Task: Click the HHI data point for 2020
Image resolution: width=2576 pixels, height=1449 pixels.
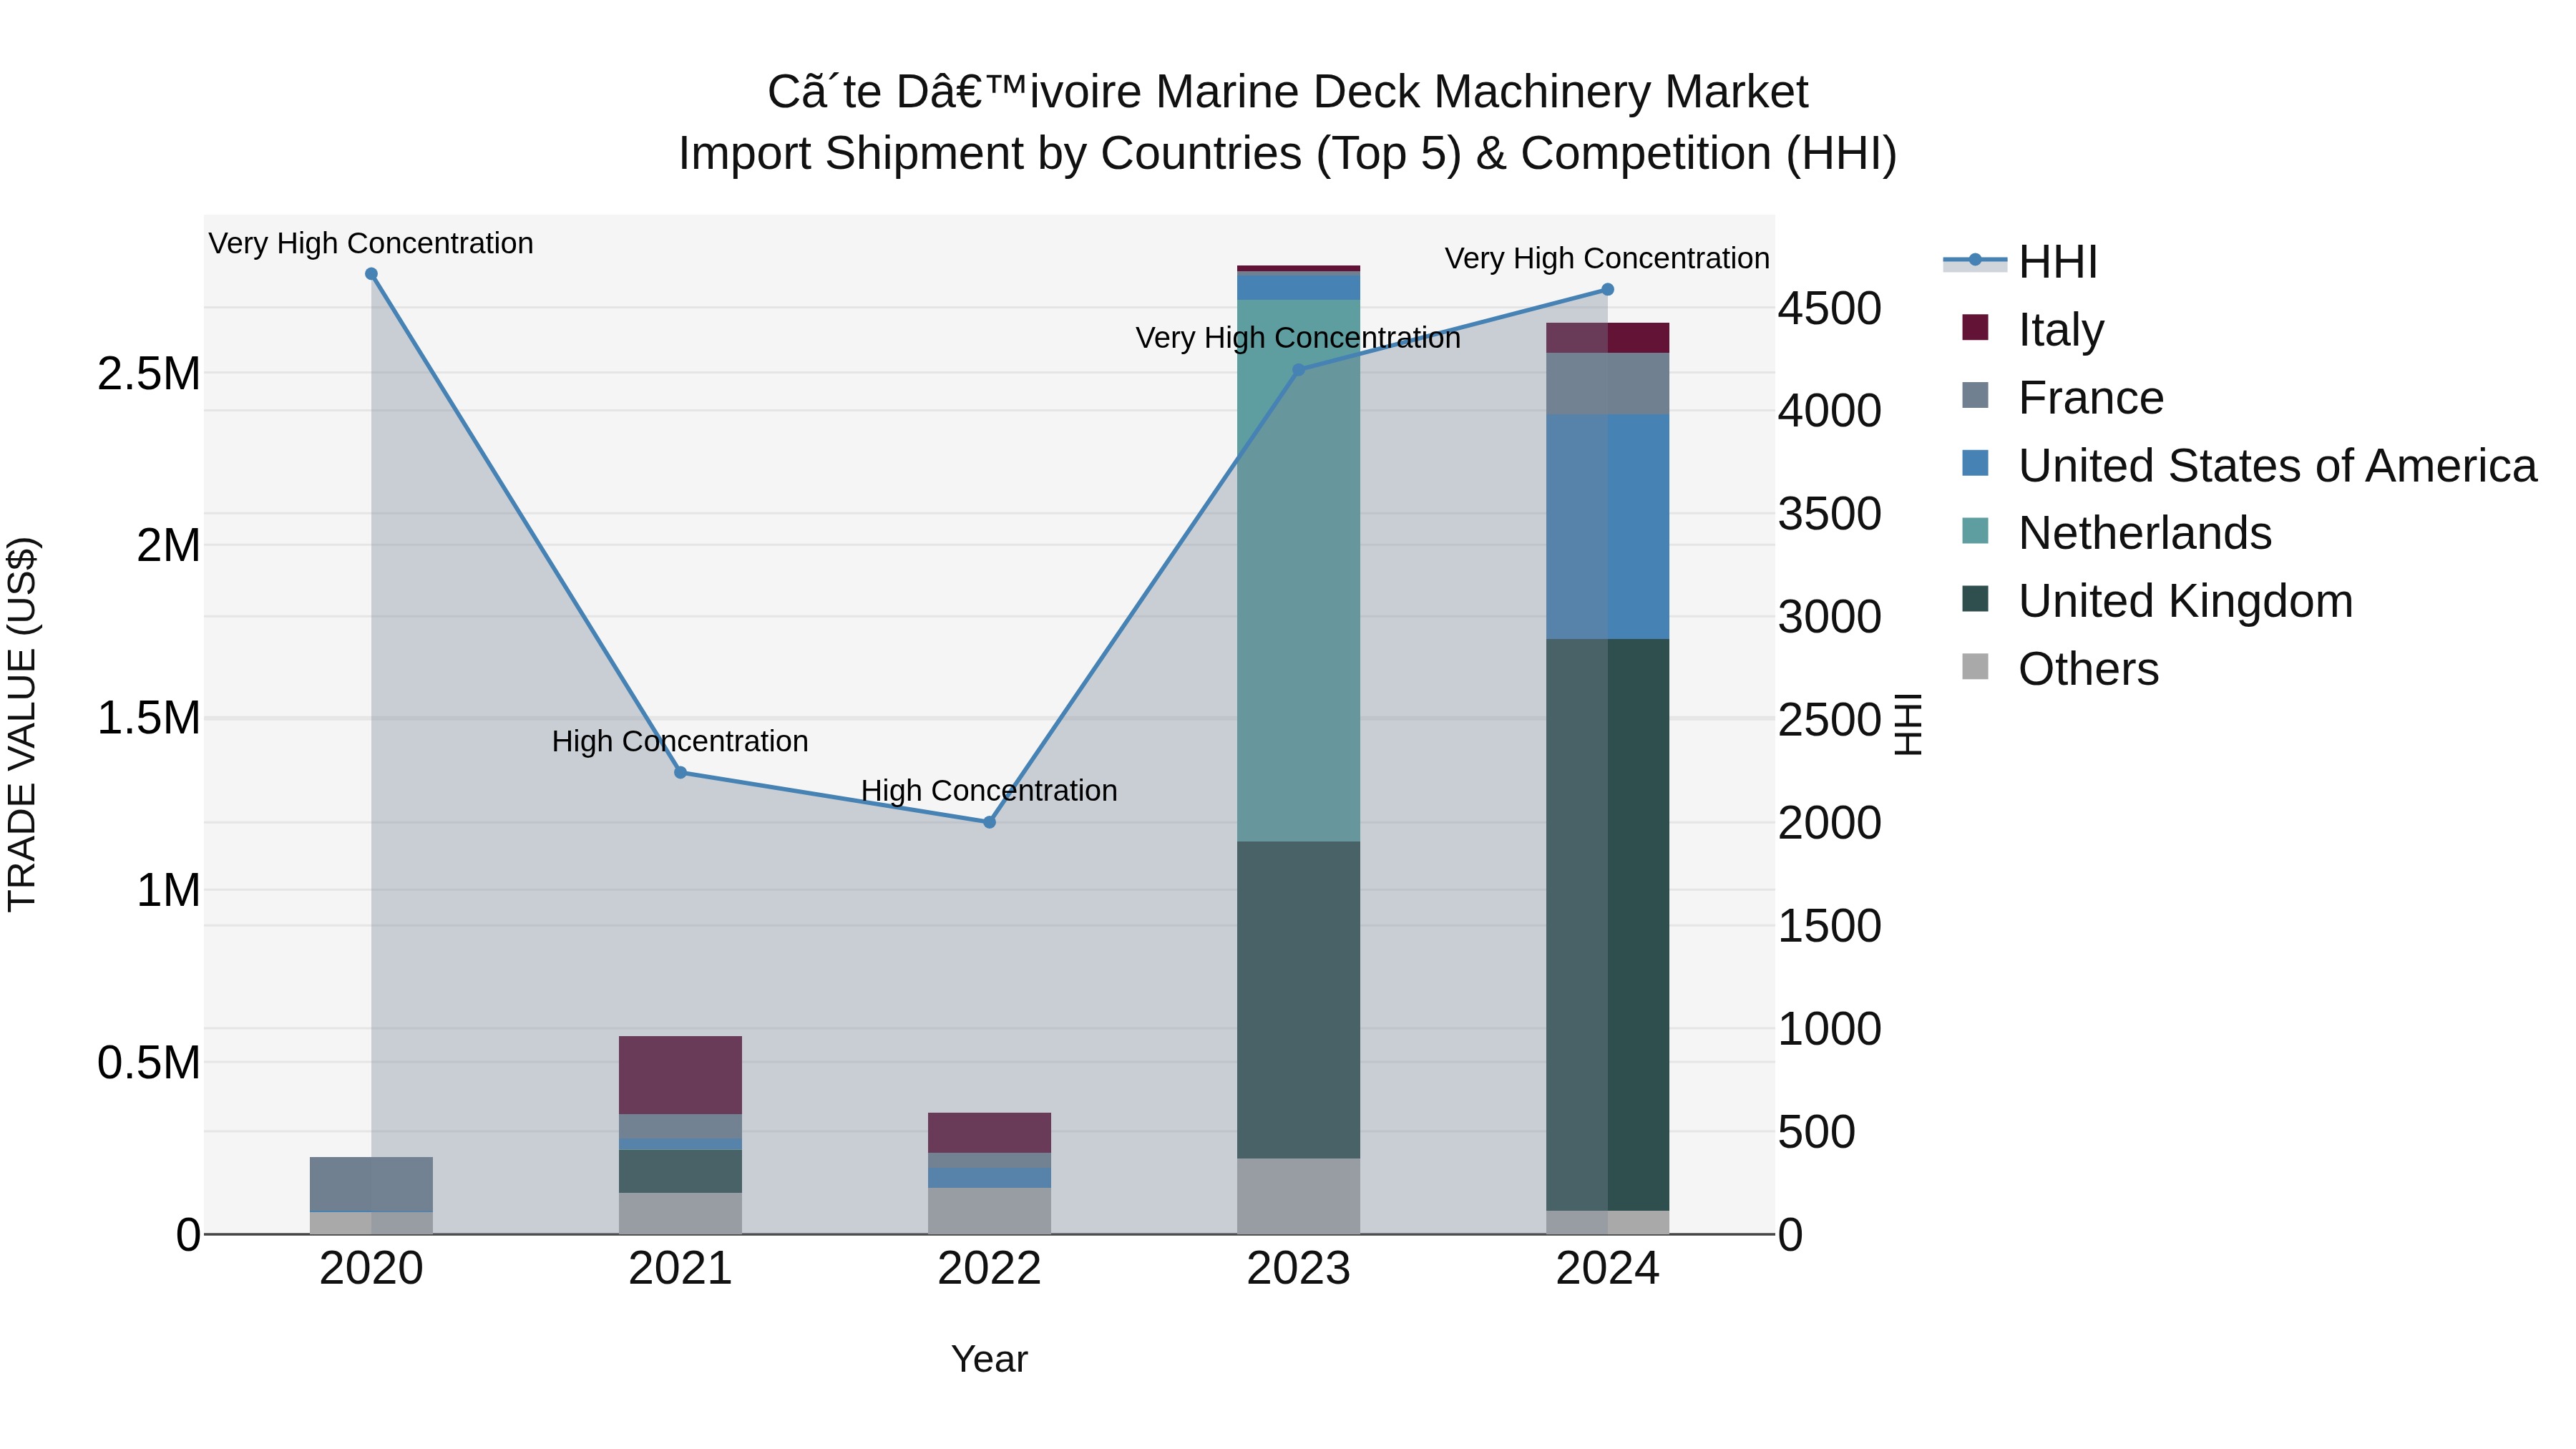Action: pos(371,274)
